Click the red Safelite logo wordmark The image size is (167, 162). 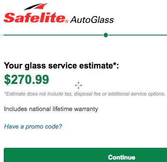click(x=35, y=18)
